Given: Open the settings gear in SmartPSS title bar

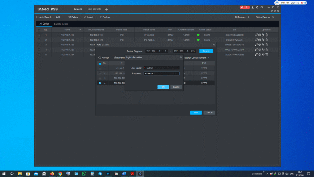Looking at the screenshot, I should (257, 7).
